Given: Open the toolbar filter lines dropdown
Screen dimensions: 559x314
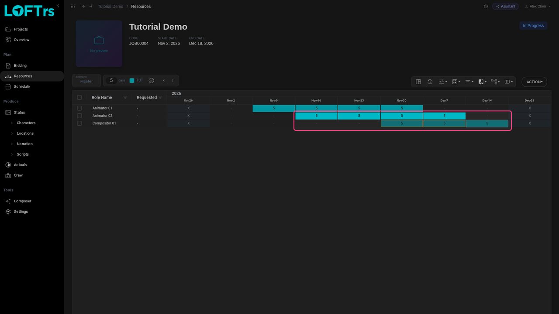Looking at the screenshot, I should click(469, 82).
